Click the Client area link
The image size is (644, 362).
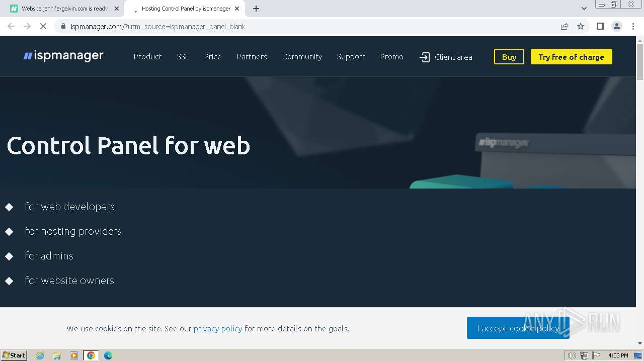pos(453,57)
